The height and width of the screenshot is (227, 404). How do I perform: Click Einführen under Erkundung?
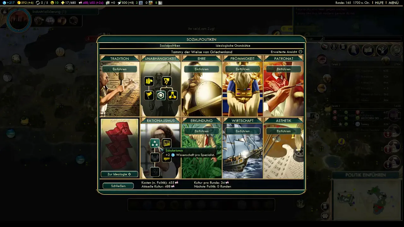[201, 131]
